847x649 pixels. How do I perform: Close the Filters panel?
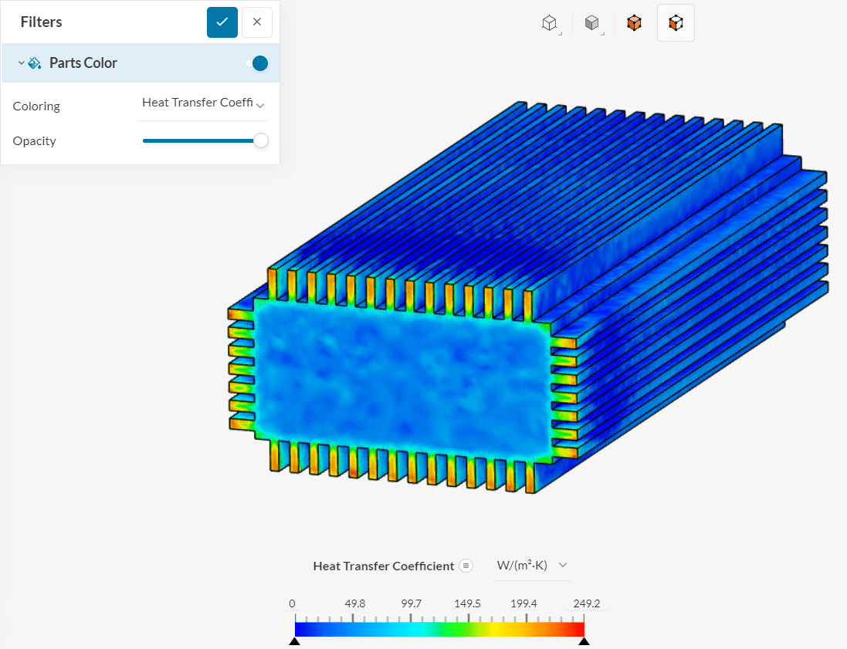pos(257,22)
